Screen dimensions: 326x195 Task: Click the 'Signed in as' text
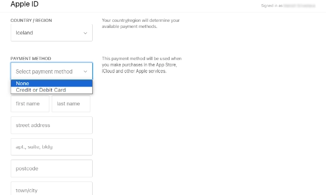pyautogui.click(x=272, y=6)
